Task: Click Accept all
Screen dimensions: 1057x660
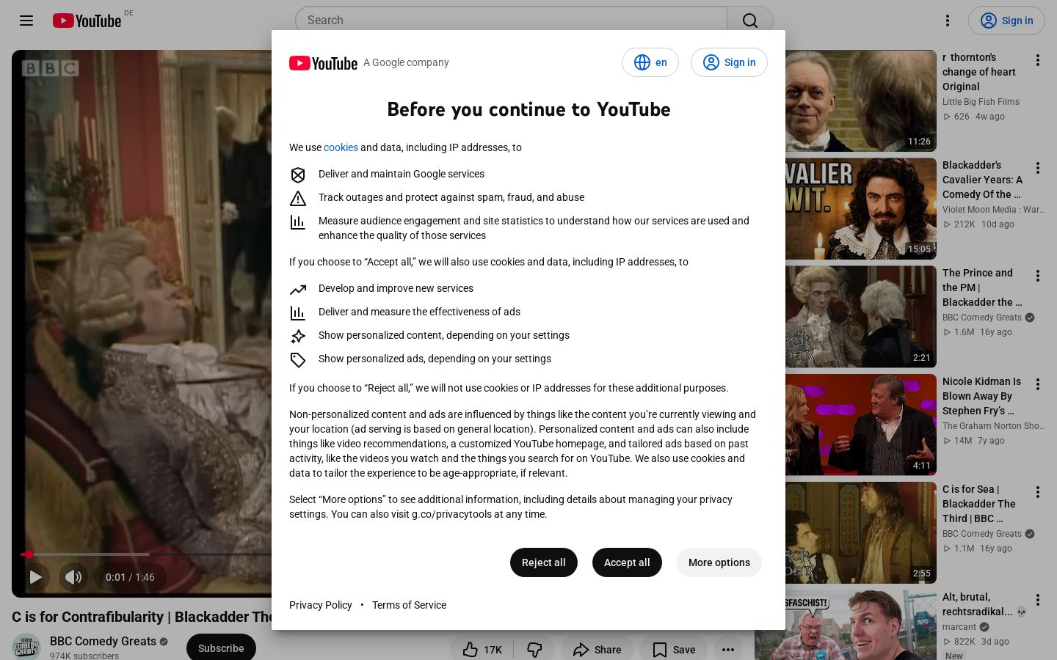Action: (627, 562)
